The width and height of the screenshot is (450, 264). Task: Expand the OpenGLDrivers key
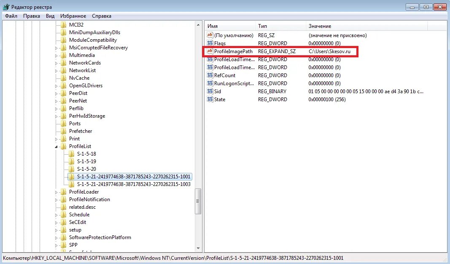56,86
